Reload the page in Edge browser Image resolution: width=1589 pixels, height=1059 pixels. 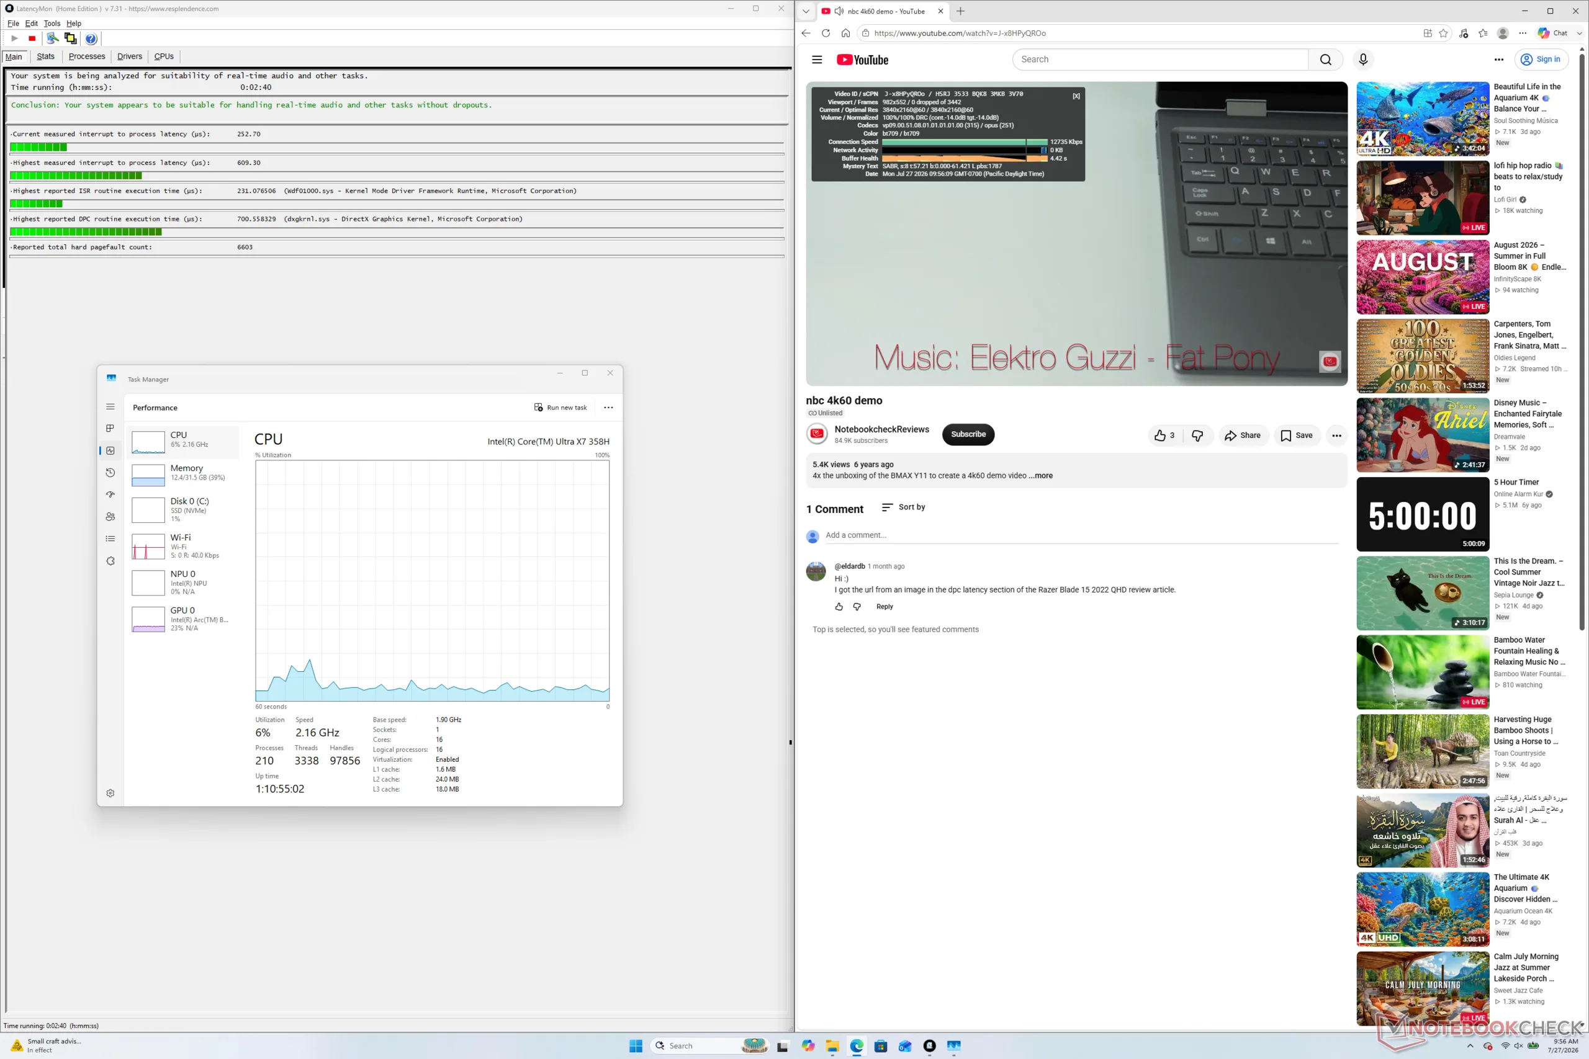[826, 33]
